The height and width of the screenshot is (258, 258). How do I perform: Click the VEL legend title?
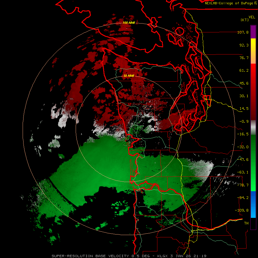click(x=252, y=17)
